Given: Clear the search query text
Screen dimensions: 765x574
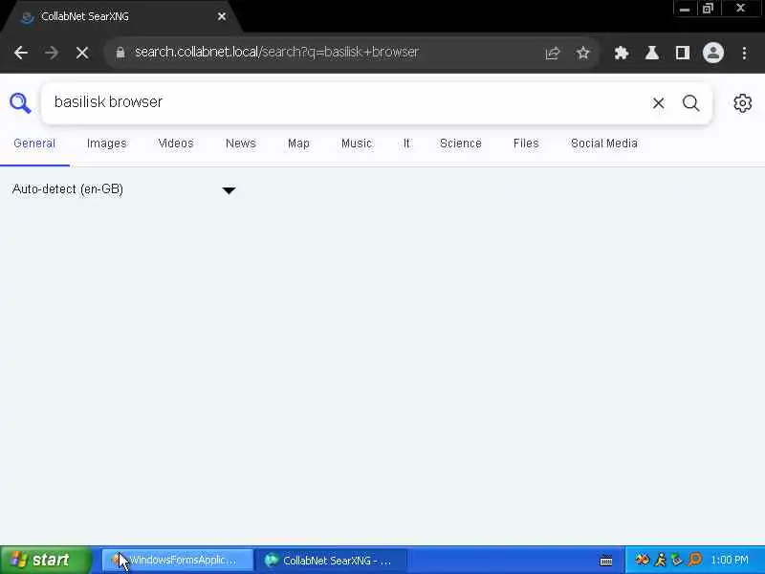Looking at the screenshot, I should (x=658, y=103).
